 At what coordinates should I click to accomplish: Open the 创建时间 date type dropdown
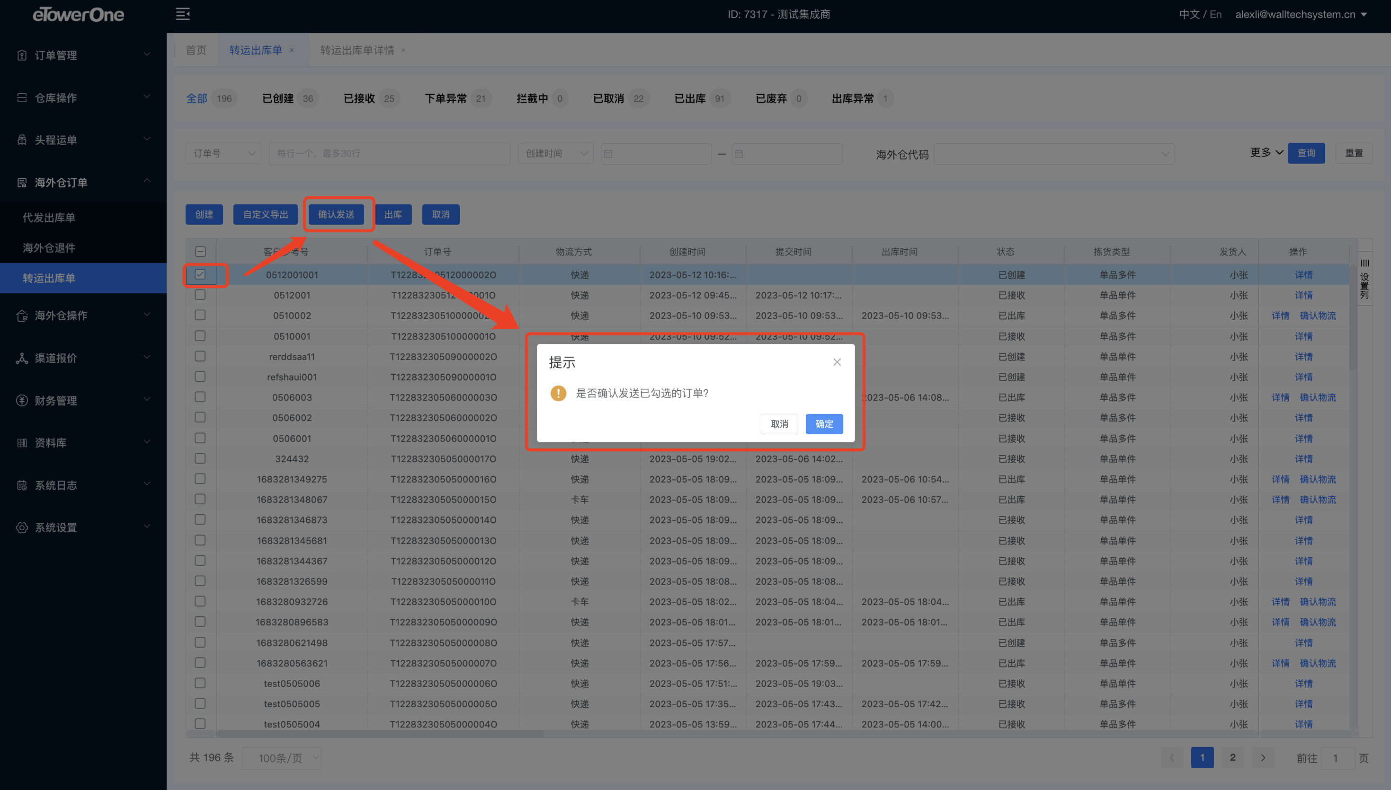pyautogui.click(x=555, y=154)
